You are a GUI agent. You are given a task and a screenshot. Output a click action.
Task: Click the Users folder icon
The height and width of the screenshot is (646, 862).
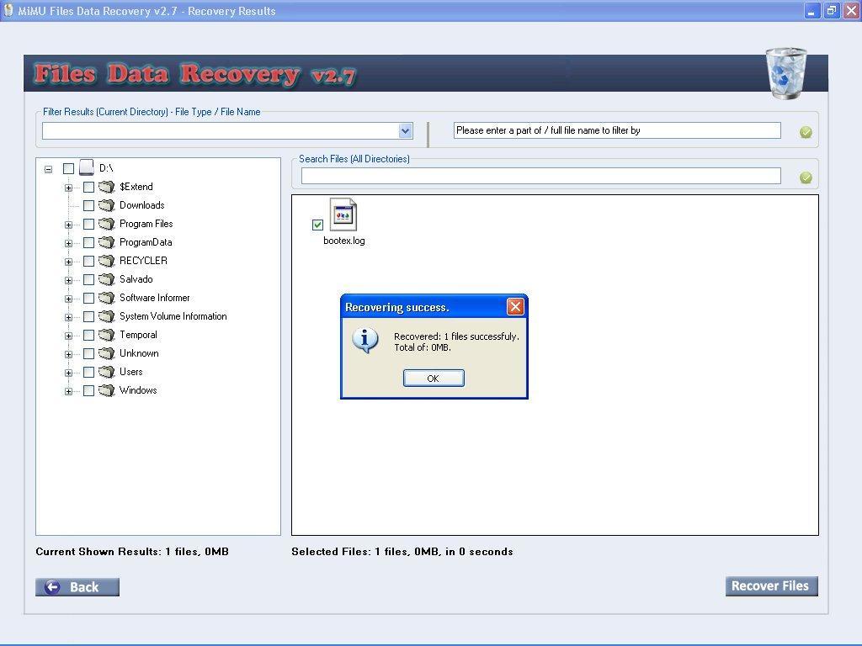(107, 372)
